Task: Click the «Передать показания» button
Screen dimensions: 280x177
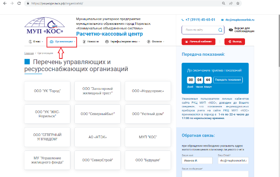Action: [228, 80]
